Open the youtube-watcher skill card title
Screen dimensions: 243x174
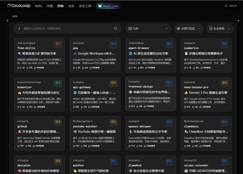click(85, 126)
